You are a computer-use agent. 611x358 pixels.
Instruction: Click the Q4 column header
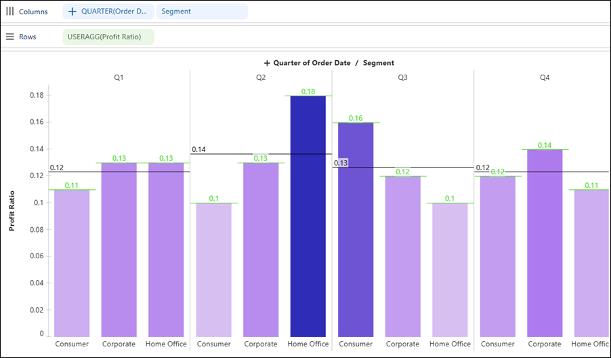click(545, 77)
